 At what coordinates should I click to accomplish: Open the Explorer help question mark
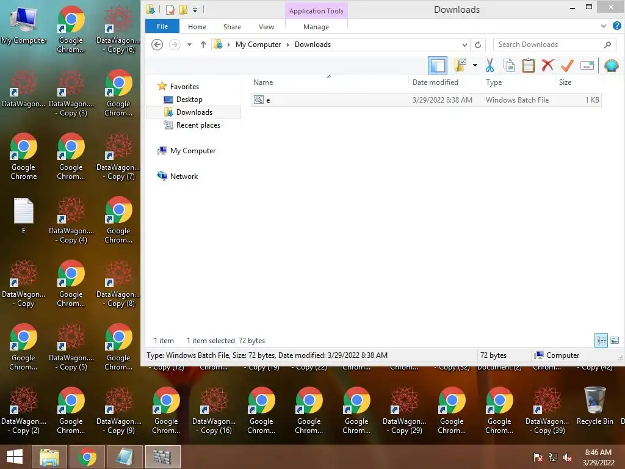tap(616, 26)
